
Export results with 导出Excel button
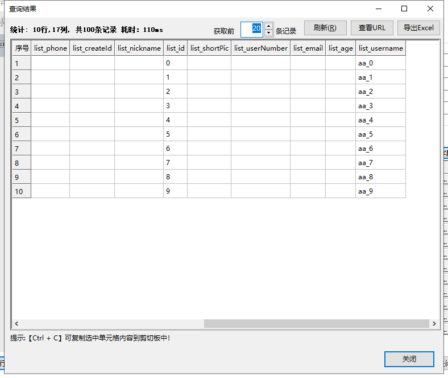pyautogui.click(x=418, y=28)
